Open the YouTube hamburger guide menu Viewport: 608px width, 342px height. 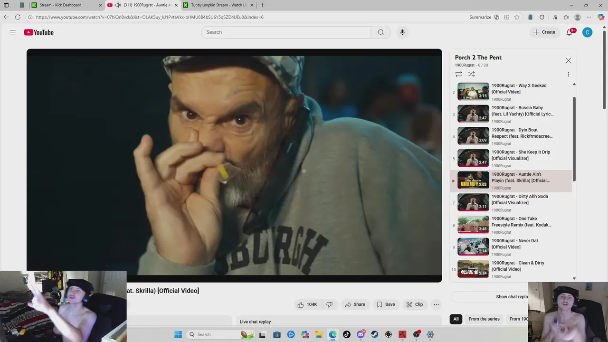click(13, 32)
